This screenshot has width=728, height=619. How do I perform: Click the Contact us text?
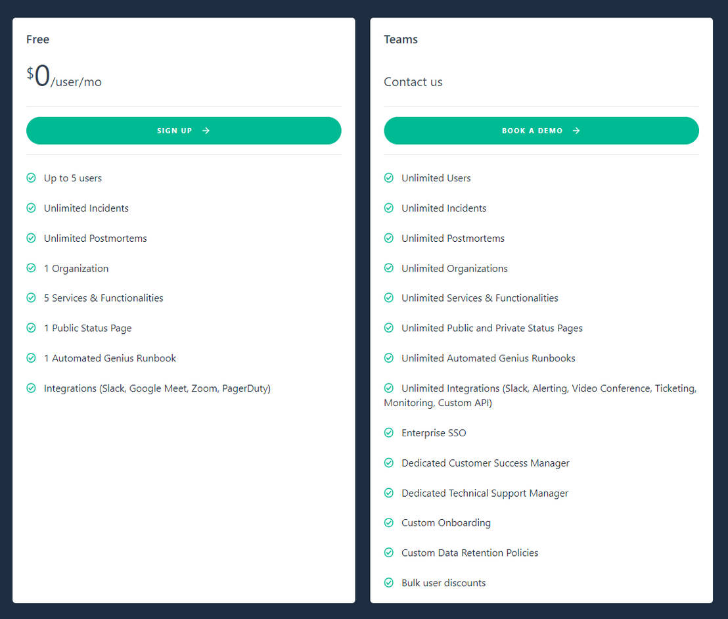point(413,81)
